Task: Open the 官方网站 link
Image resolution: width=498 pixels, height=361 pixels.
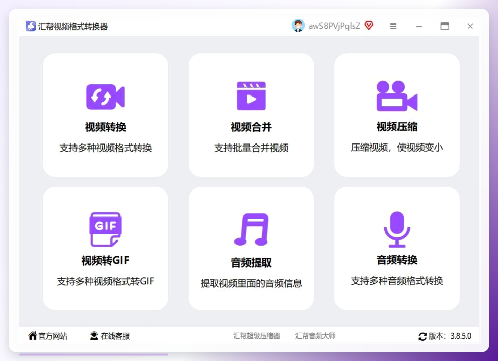Action: pos(53,336)
